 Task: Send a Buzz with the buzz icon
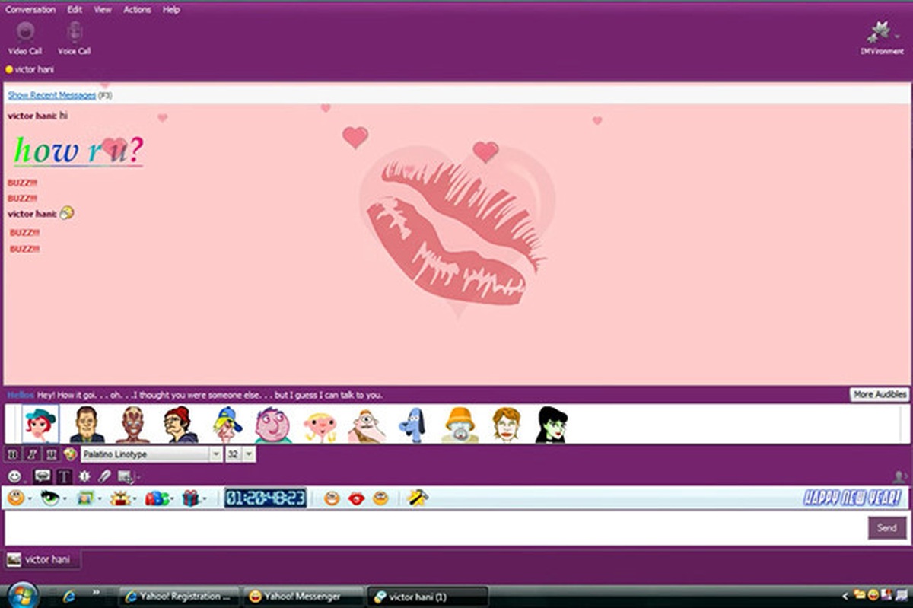tap(84, 476)
